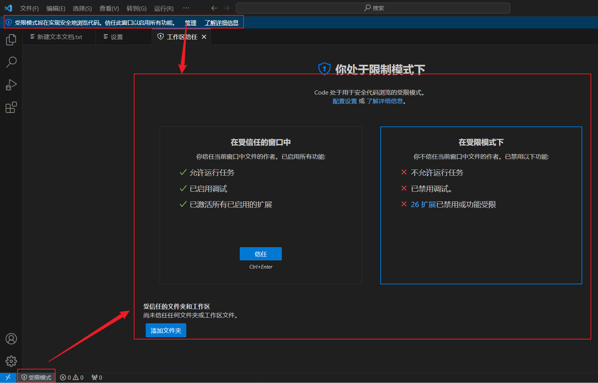Switch to 新建文本文档.txt tab
Screen dimensions: 598x383
[x=58, y=37]
